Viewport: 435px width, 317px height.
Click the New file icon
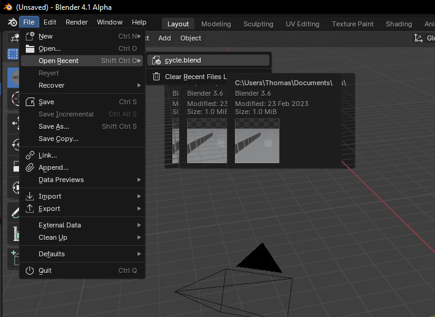coord(29,36)
